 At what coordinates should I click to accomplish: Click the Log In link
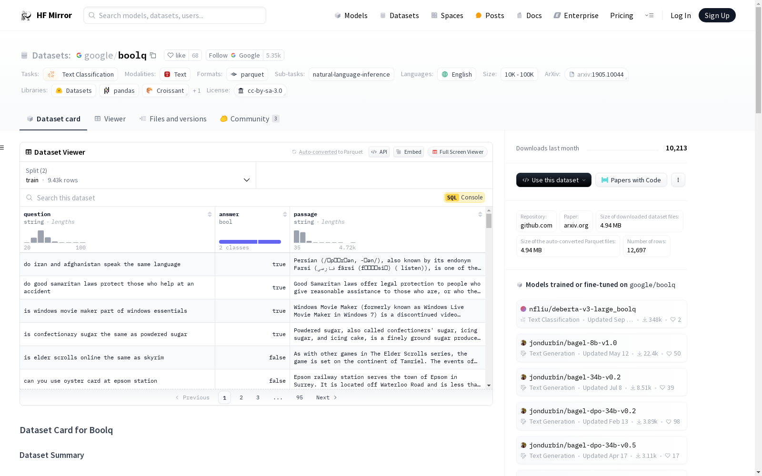(x=681, y=15)
